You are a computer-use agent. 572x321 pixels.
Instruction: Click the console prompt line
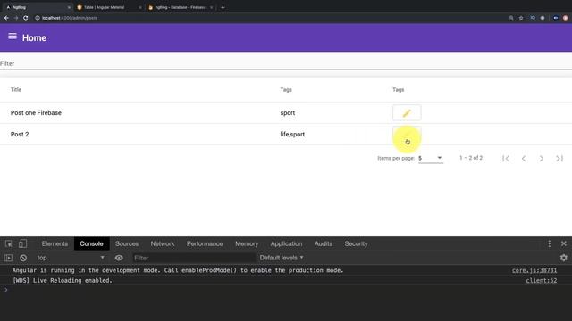286,290
